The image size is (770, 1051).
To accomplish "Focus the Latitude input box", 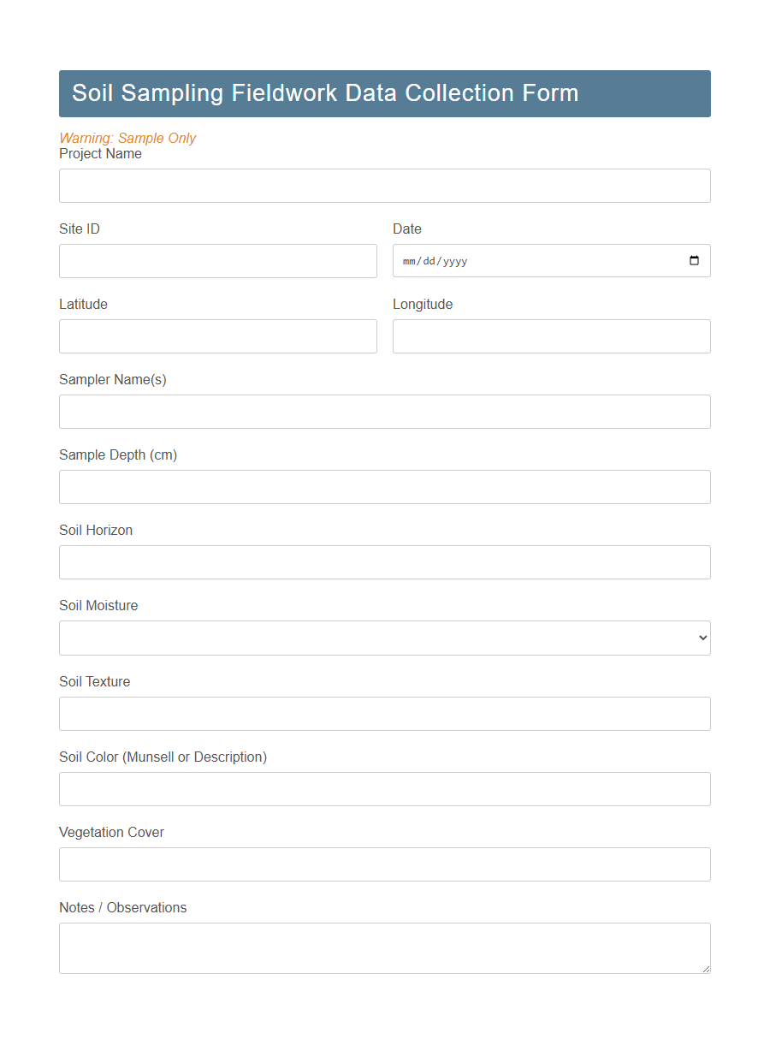I will click(218, 336).
